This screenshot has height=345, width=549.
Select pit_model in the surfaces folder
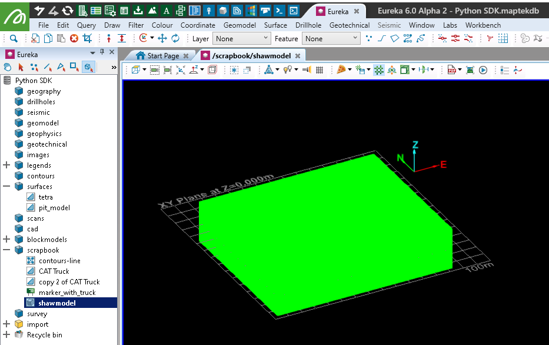(x=54, y=208)
